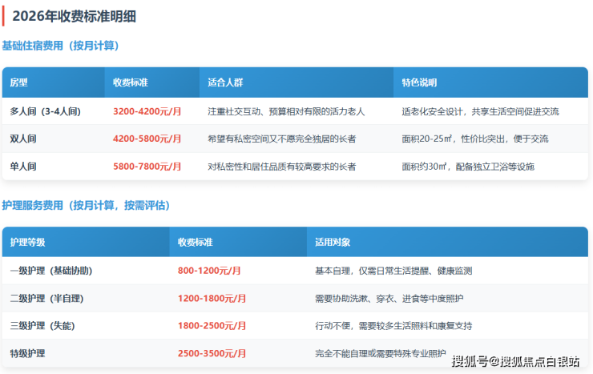
Task: Select the 三级护理（失能） row label
Action: pos(42,326)
